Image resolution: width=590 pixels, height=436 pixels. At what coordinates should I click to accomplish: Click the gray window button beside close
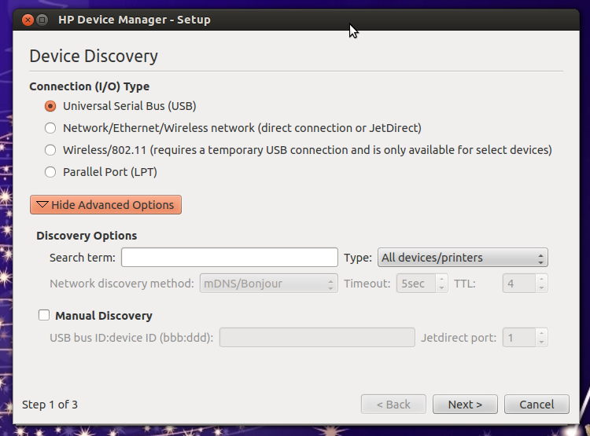point(42,20)
